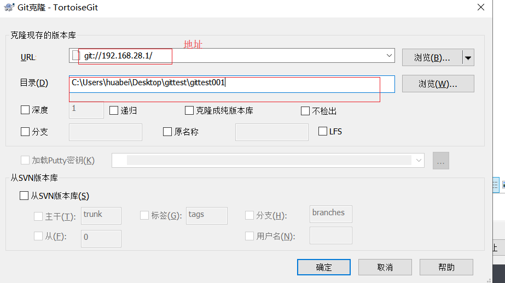This screenshot has width=505, height=283.
Task: Toggle the SVN 分支(H) branches checkbox
Action: [x=249, y=215]
